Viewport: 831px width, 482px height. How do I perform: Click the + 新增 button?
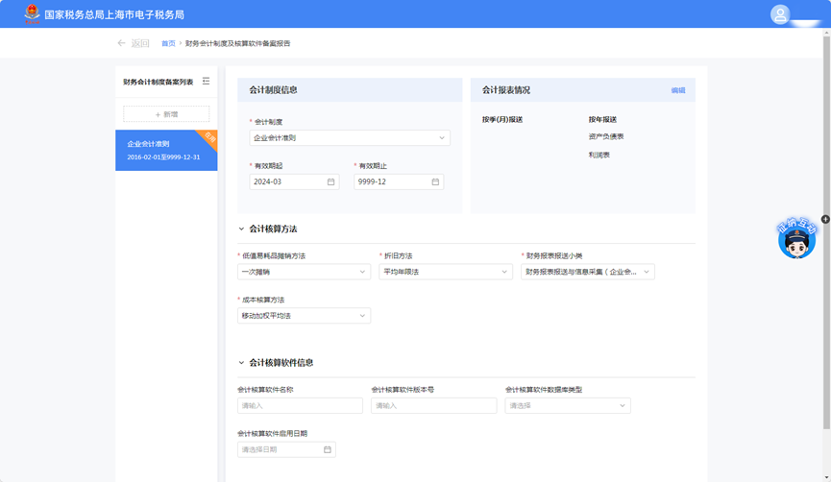point(166,114)
